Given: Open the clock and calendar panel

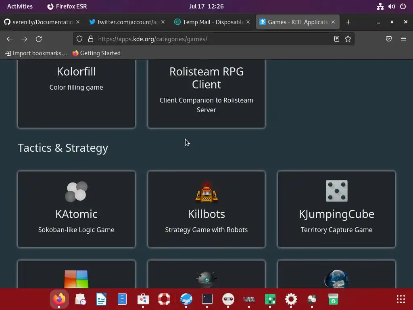Looking at the screenshot, I should click(206, 6).
